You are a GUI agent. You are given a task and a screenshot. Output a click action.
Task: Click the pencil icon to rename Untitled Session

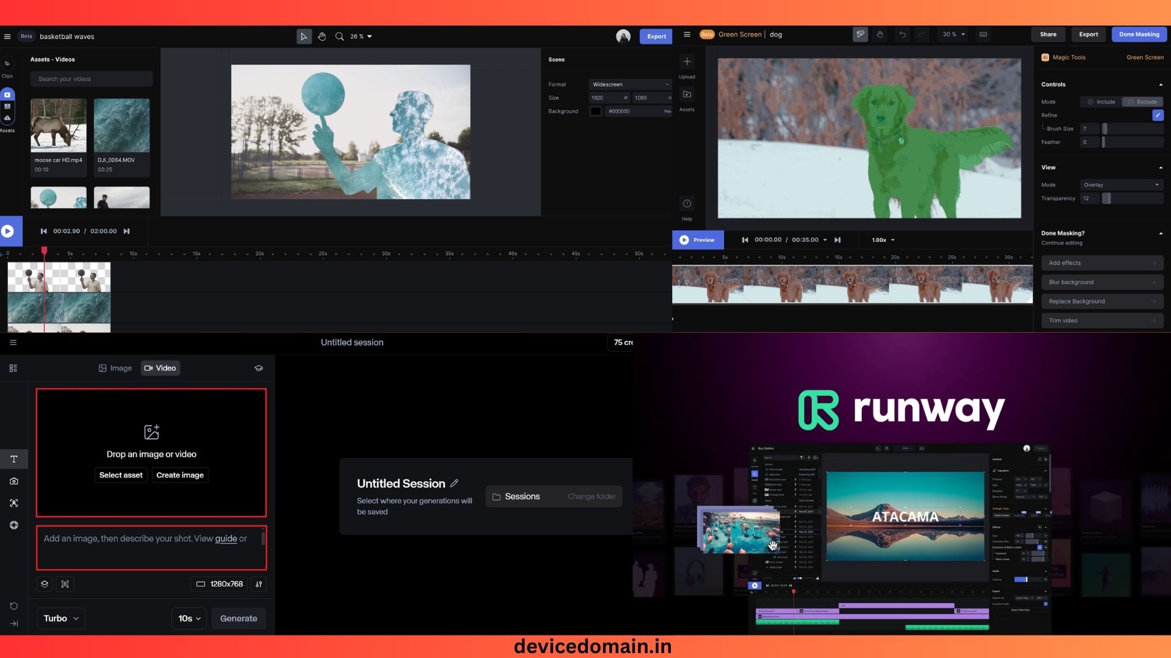454,483
